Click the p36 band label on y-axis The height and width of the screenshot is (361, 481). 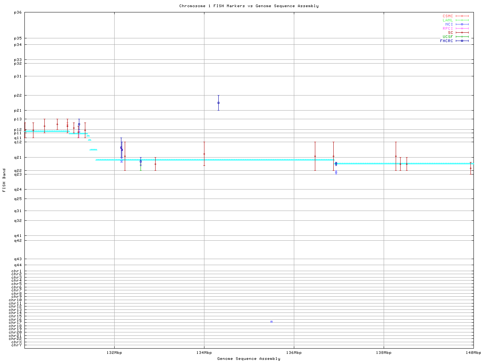(18, 12)
